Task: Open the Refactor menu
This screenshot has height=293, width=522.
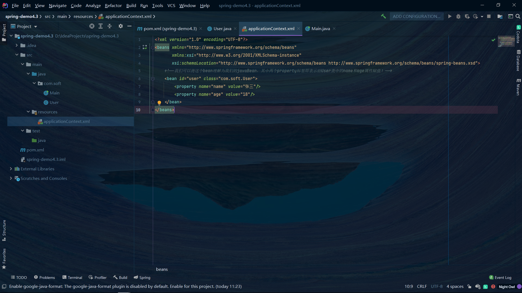Action: coord(113,5)
